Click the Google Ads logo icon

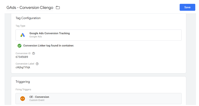pos(23,35)
